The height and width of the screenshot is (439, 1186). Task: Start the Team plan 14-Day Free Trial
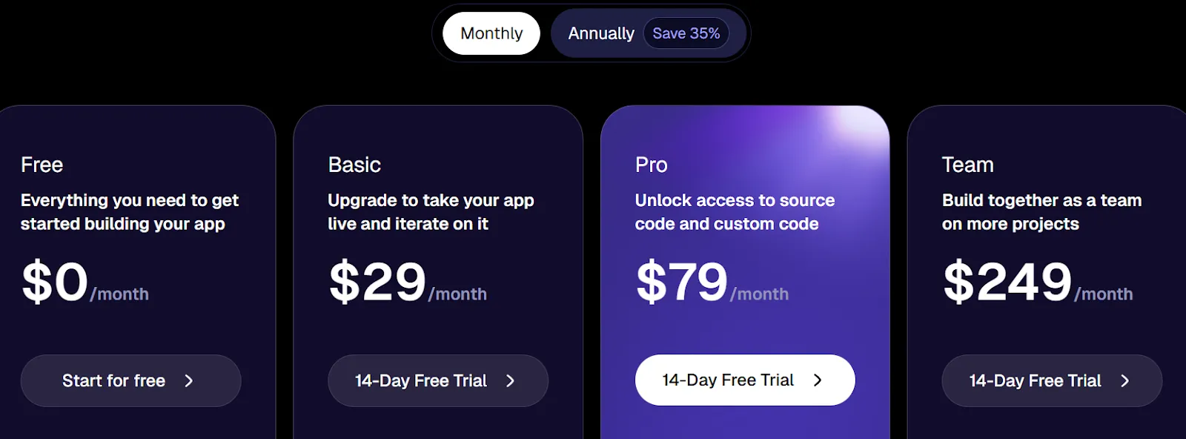click(x=1050, y=380)
